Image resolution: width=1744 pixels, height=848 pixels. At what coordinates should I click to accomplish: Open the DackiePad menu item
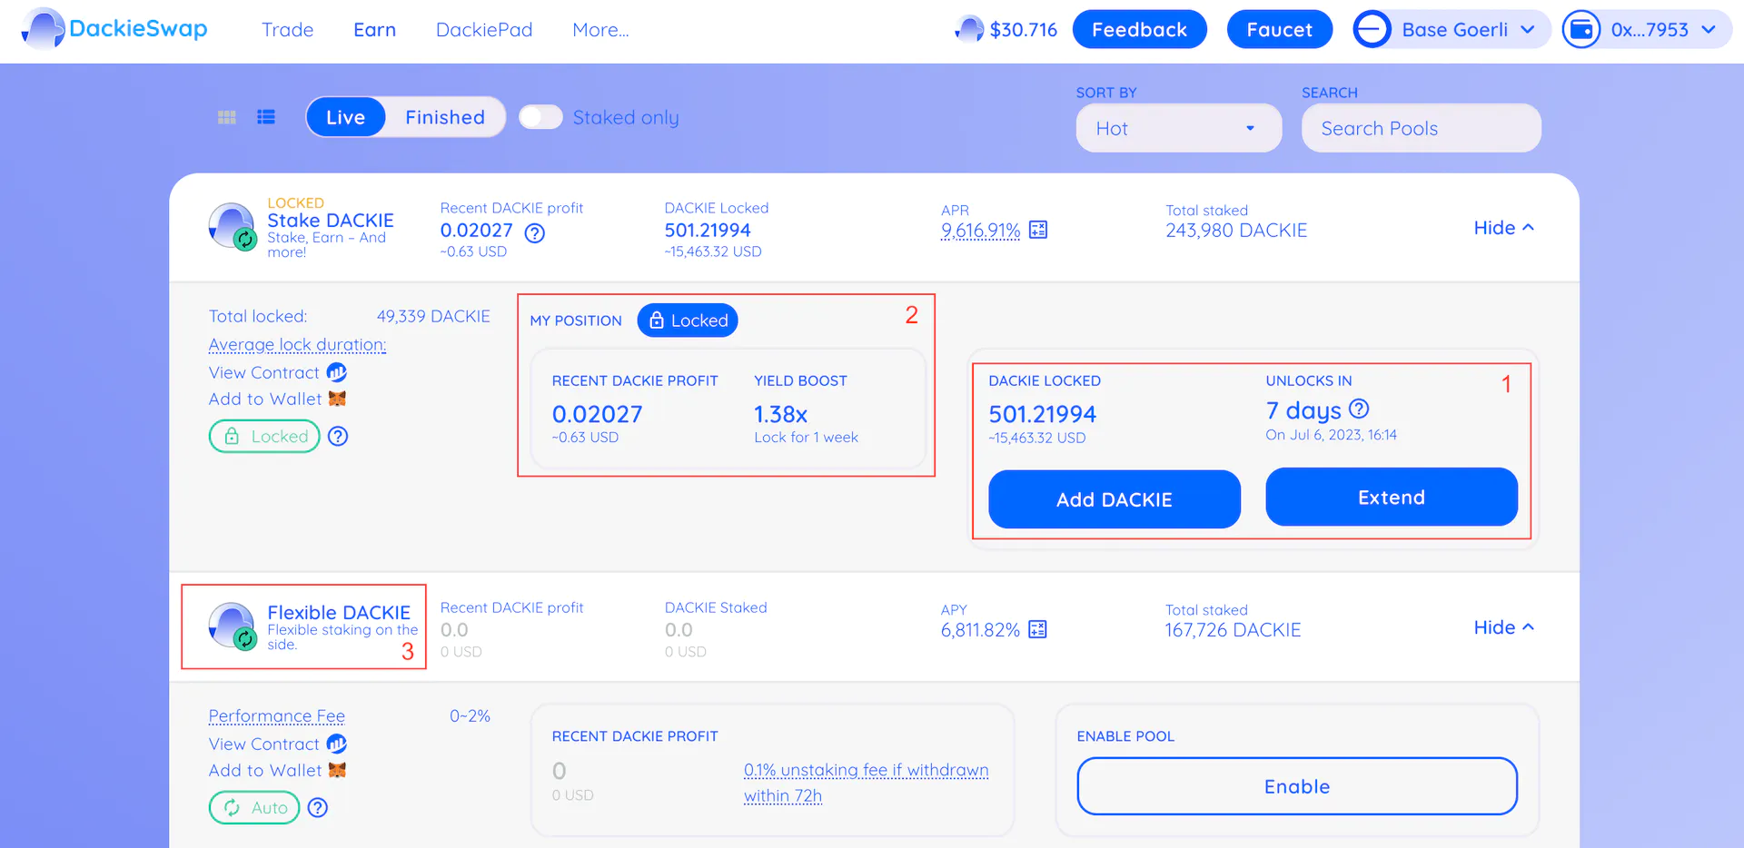(x=484, y=30)
